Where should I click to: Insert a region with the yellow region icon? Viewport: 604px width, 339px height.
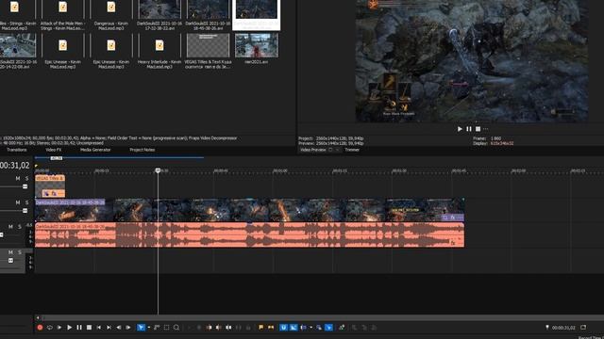pyautogui.click(x=271, y=328)
